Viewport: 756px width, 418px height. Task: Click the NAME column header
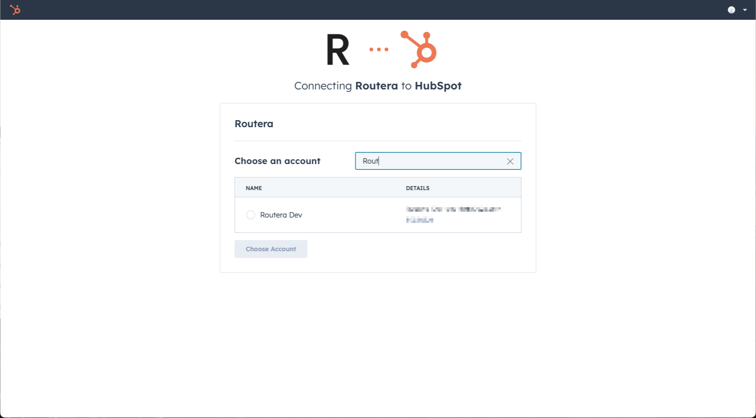(254, 188)
